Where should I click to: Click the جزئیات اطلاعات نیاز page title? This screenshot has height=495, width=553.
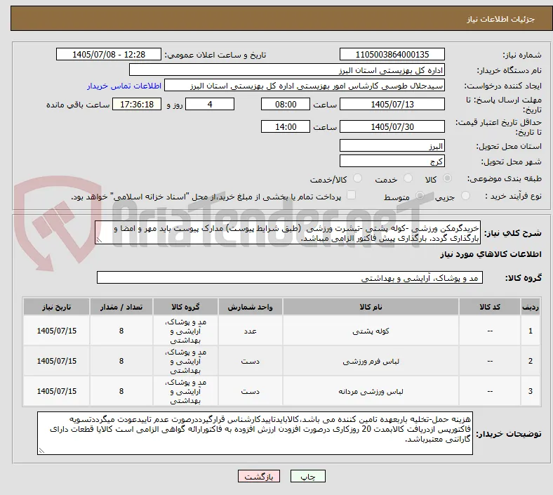pyautogui.click(x=500, y=19)
